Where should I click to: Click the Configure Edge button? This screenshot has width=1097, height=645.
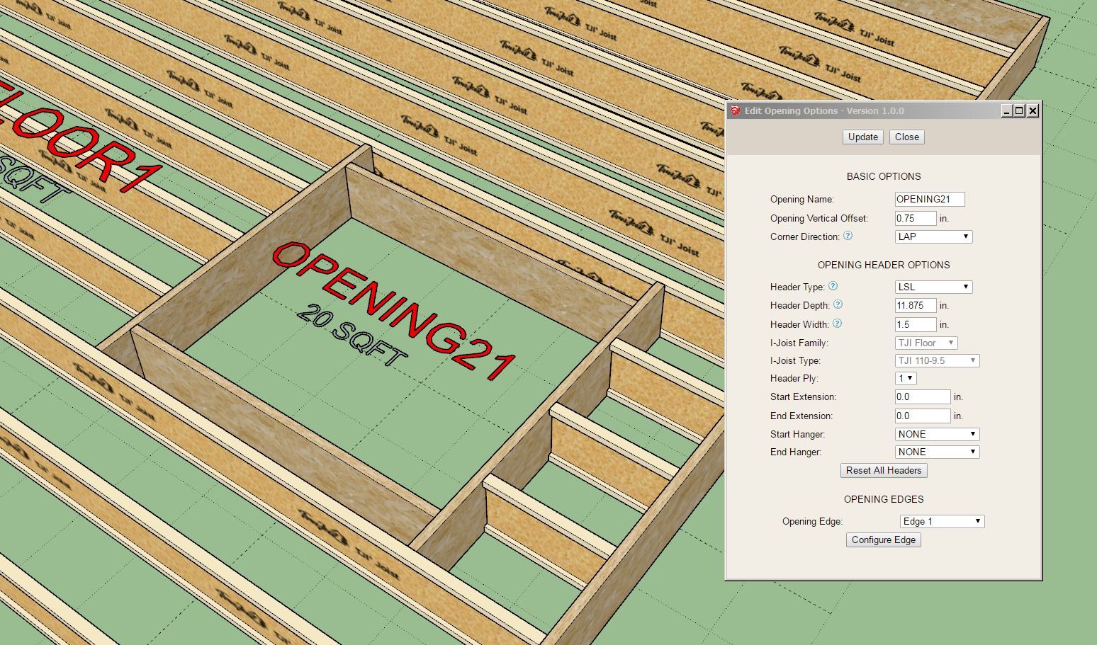coord(883,540)
